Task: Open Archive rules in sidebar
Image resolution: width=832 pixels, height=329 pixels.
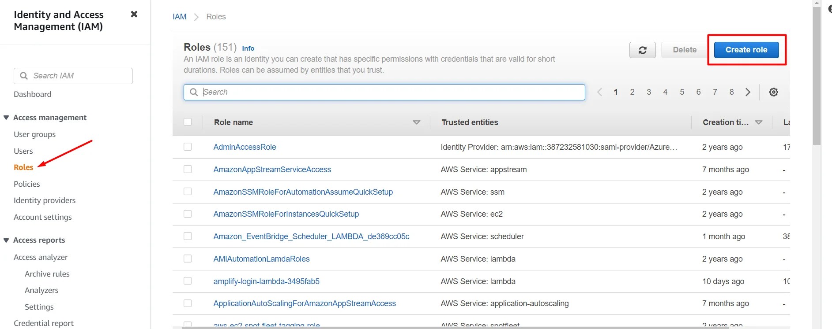Action: click(47, 274)
